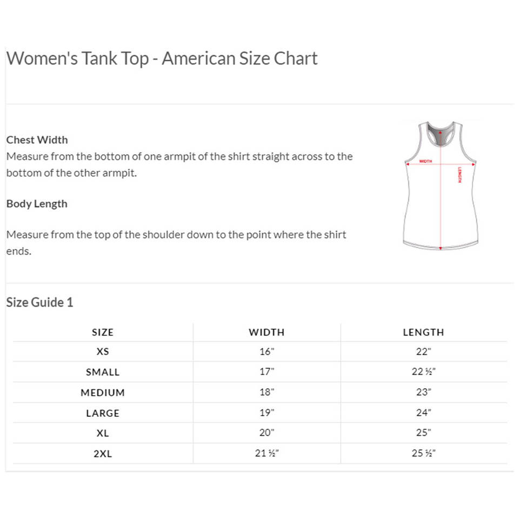Select the XL size row label
519x519 pixels.
(x=103, y=433)
